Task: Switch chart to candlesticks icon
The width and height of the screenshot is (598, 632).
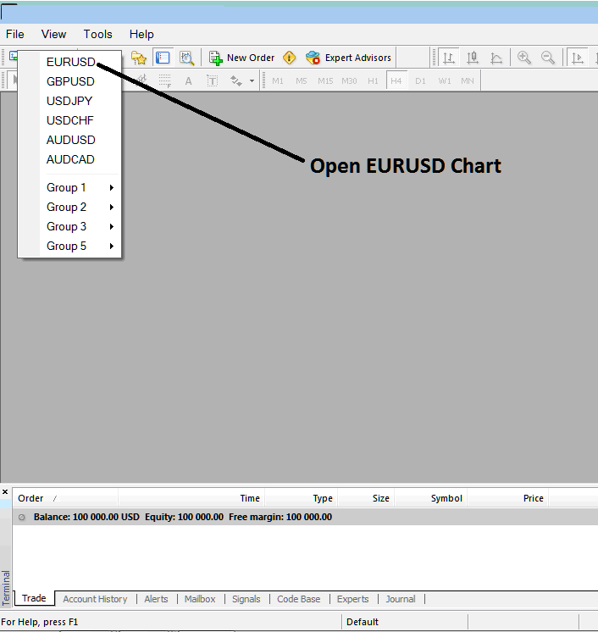Action: [x=473, y=58]
